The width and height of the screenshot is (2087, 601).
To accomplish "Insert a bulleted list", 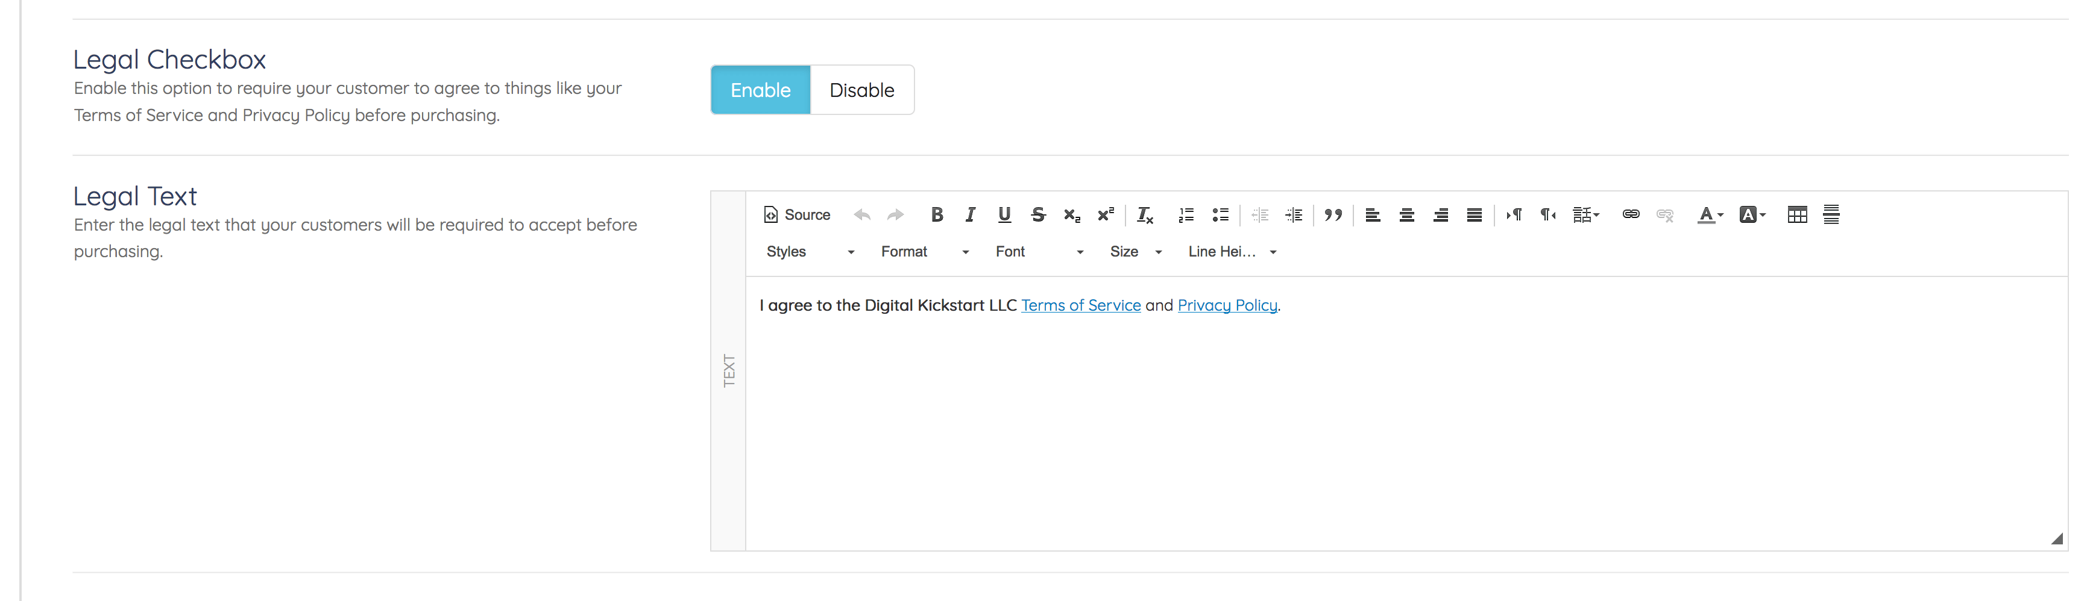I will pos(1221,214).
